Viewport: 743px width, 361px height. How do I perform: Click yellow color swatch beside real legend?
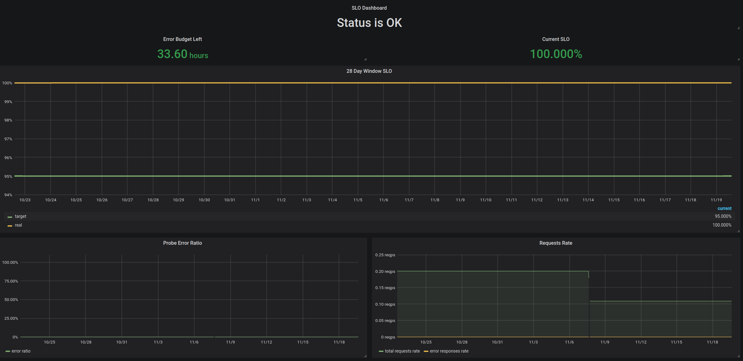10,225
